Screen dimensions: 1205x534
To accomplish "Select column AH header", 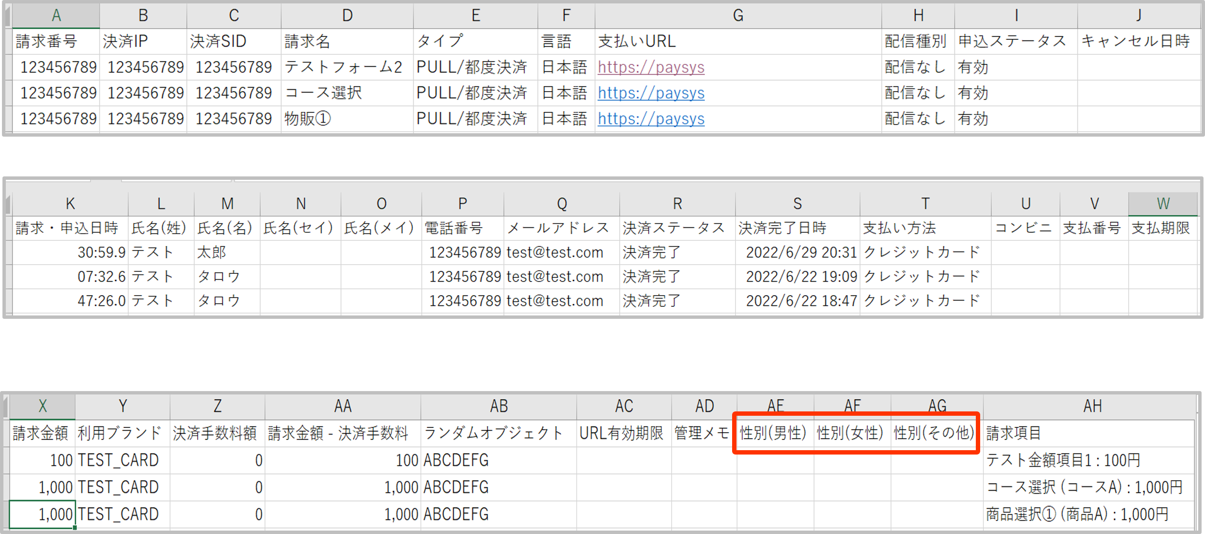I will click(x=1092, y=406).
